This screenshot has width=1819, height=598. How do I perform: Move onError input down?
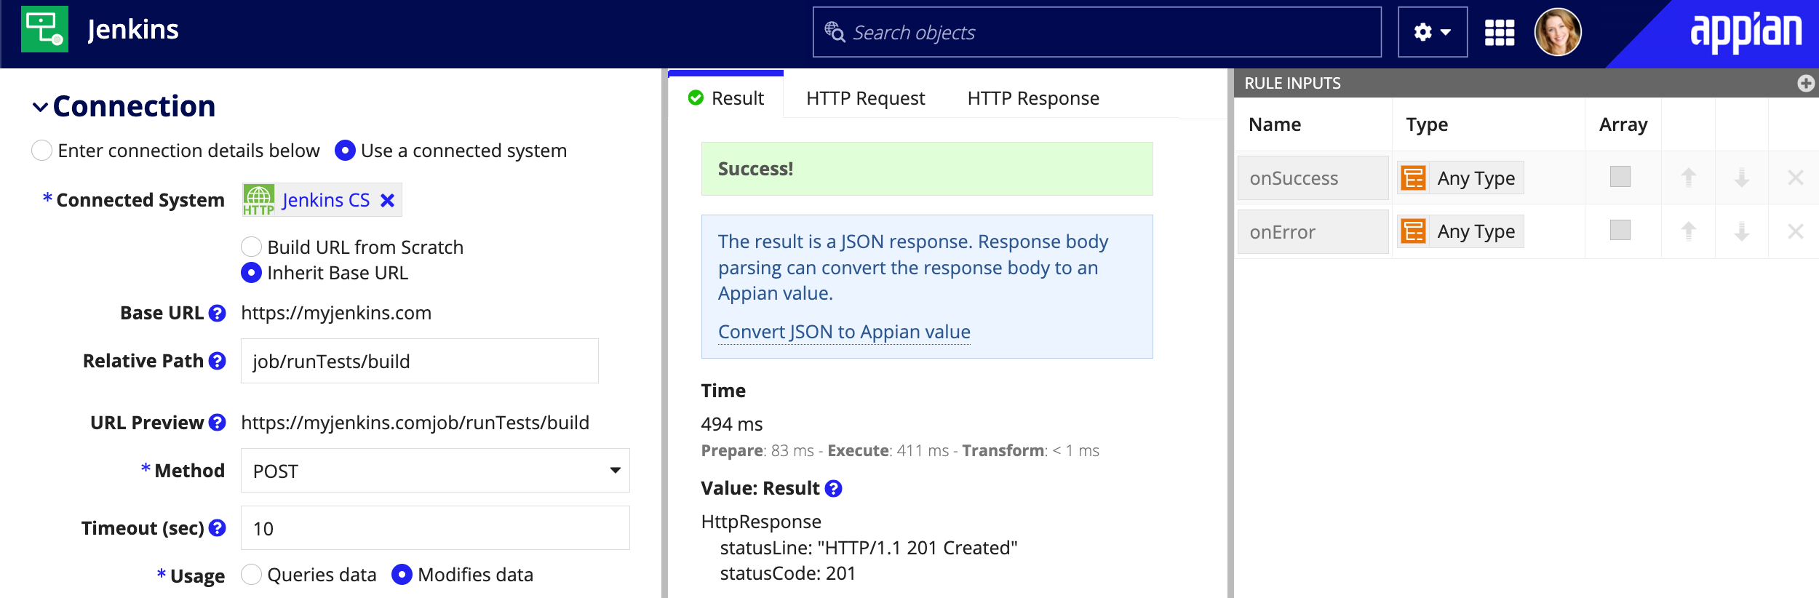(x=1741, y=231)
